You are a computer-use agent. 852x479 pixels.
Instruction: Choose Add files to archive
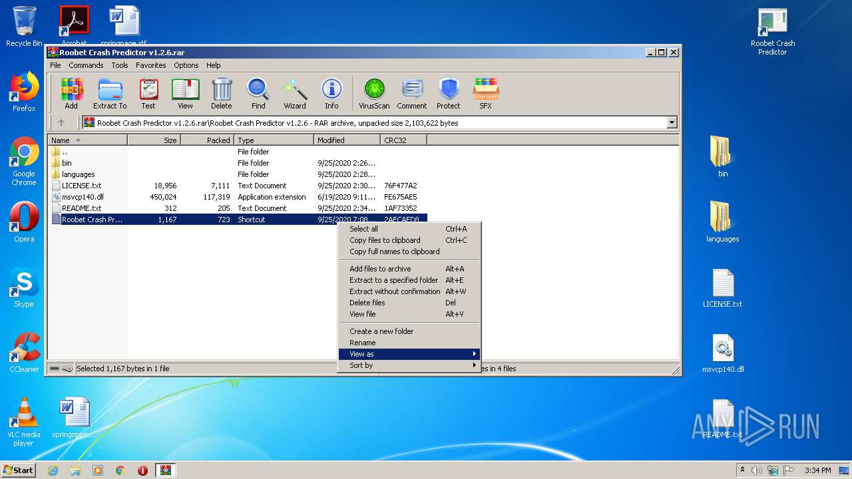coord(409,269)
